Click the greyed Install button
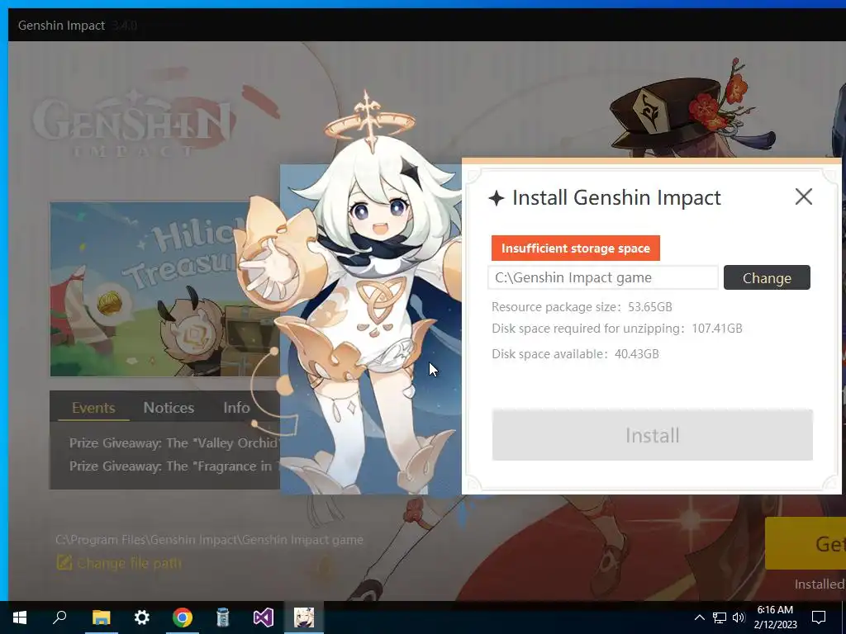 tap(652, 435)
